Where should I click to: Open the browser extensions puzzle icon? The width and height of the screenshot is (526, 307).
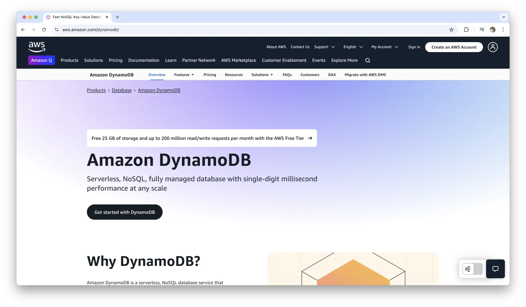(466, 30)
